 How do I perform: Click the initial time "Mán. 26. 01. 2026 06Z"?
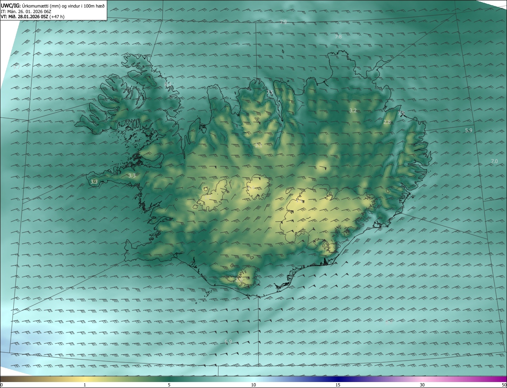[x=30, y=12]
